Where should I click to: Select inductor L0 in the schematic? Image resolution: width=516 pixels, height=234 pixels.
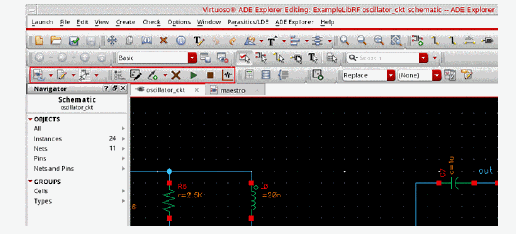tap(252, 200)
